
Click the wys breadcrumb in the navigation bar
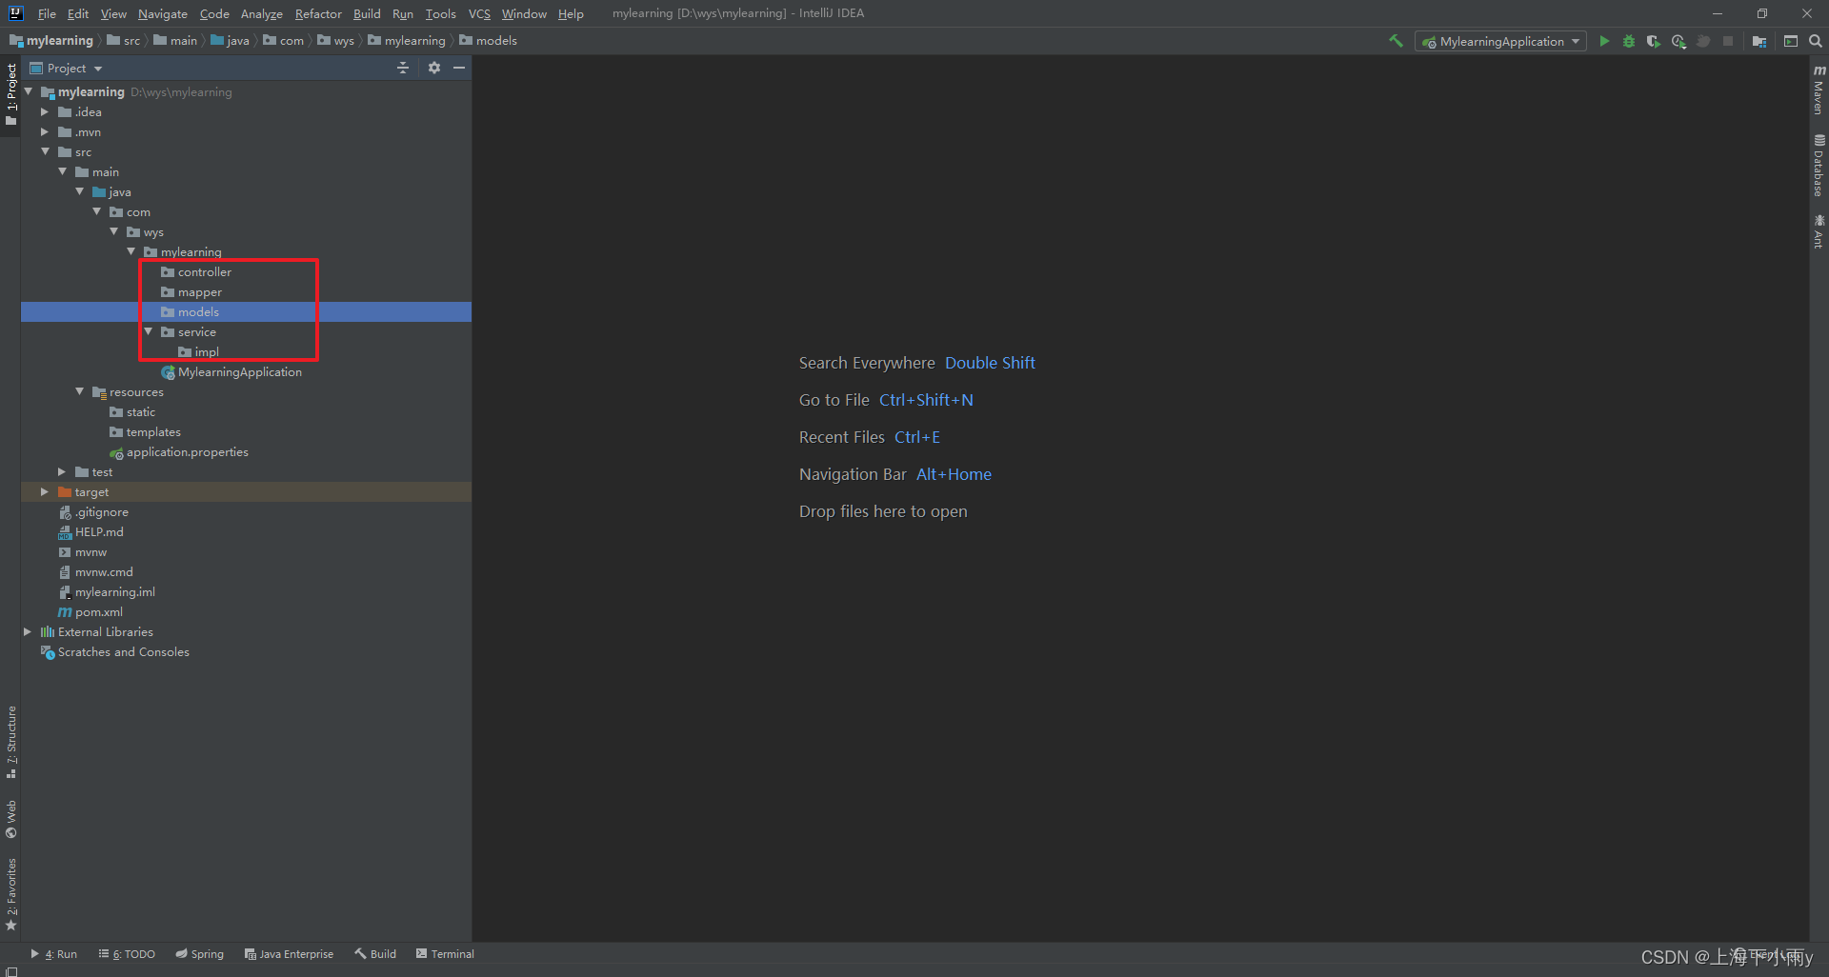pyautogui.click(x=335, y=41)
